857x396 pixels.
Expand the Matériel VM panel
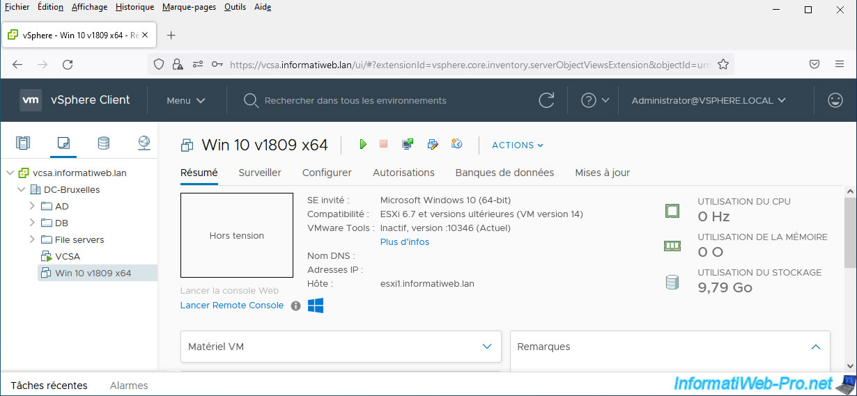pyautogui.click(x=487, y=347)
